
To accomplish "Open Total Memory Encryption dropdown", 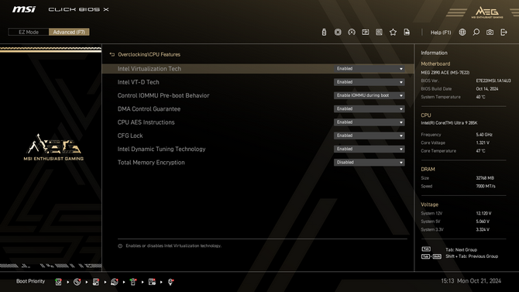I will click(369, 163).
